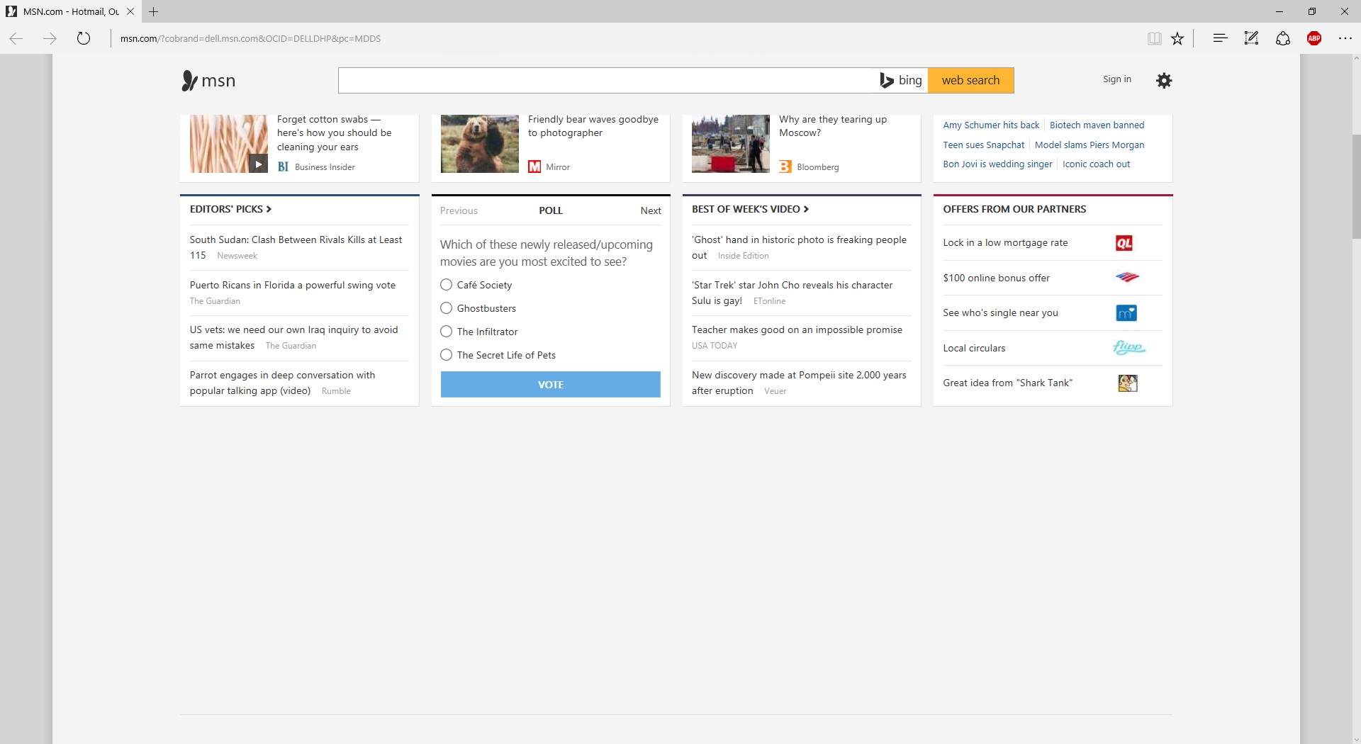The height and width of the screenshot is (744, 1361).
Task: Expand Best of Week's Video section
Action: (x=750, y=209)
